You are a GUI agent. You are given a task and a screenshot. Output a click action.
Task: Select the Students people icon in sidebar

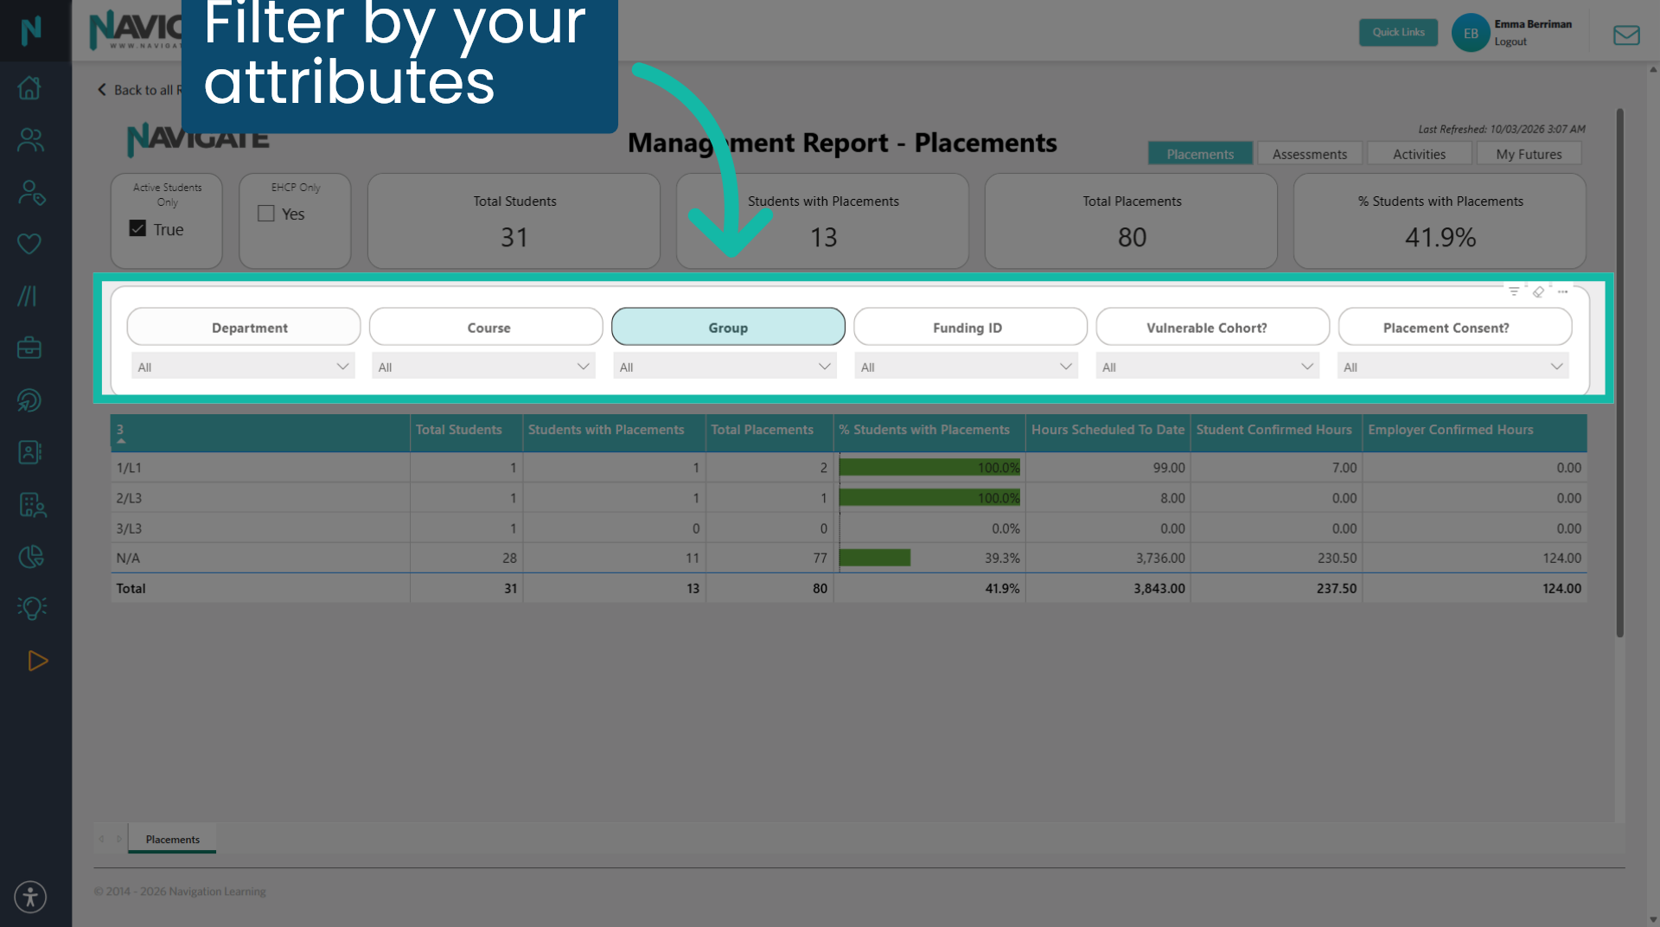point(29,140)
